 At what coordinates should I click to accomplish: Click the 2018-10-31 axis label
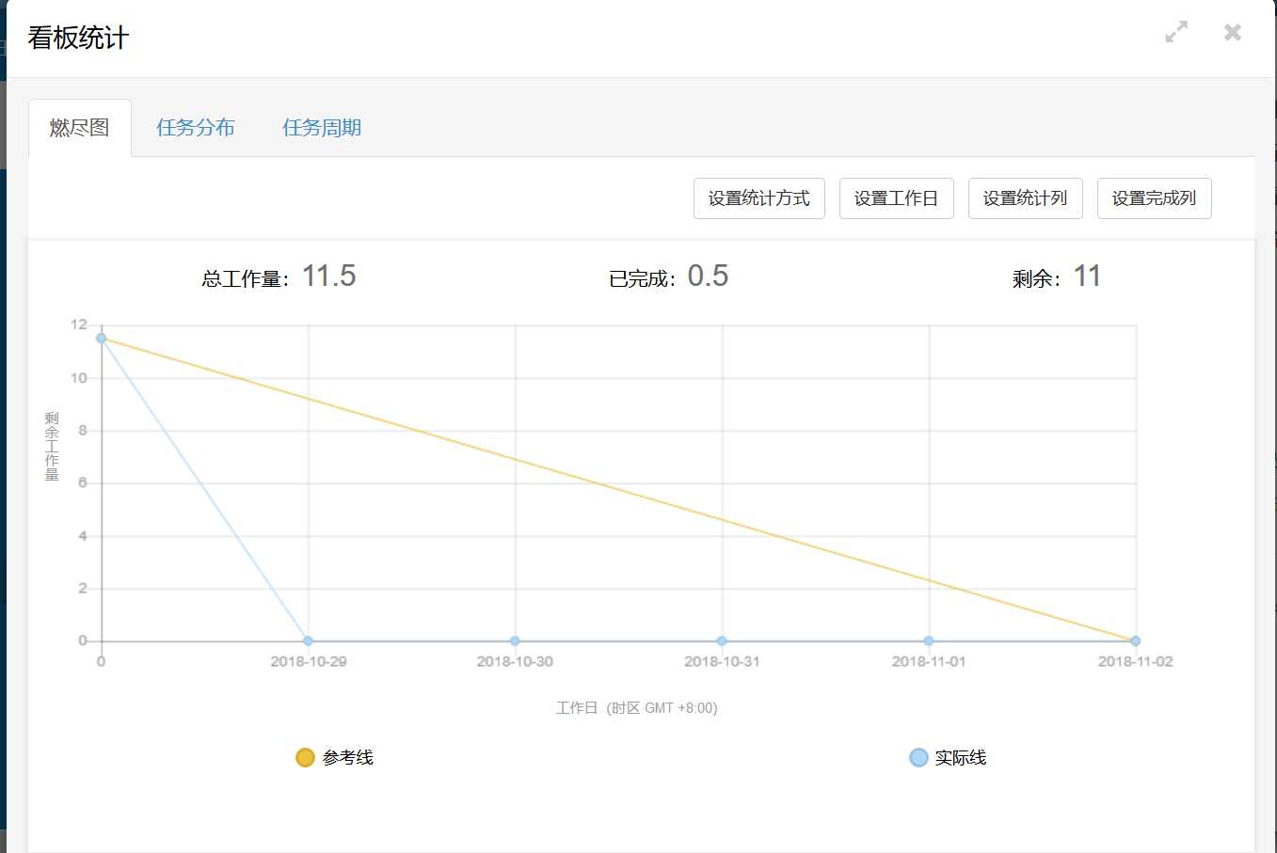tap(722, 662)
